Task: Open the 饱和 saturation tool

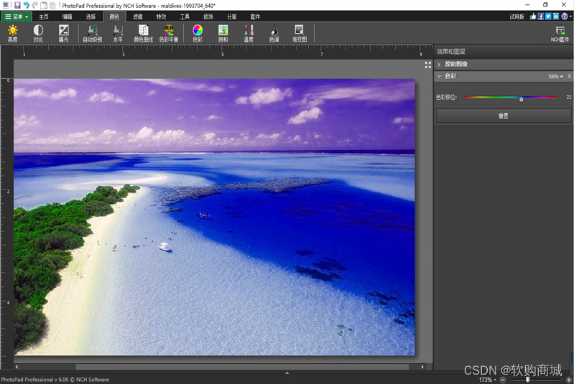Action: [223, 33]
